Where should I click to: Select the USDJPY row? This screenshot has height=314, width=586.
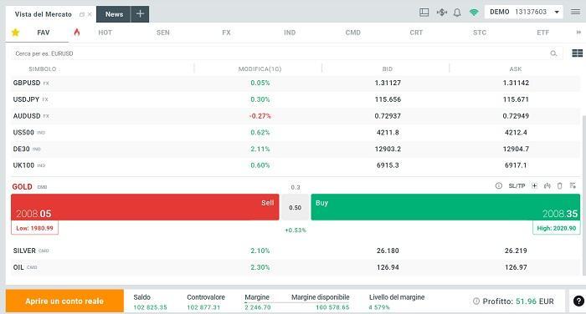point(296,99)
